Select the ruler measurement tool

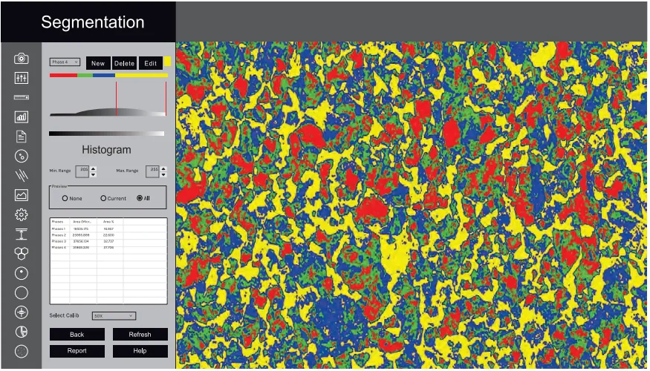[21, 97]
